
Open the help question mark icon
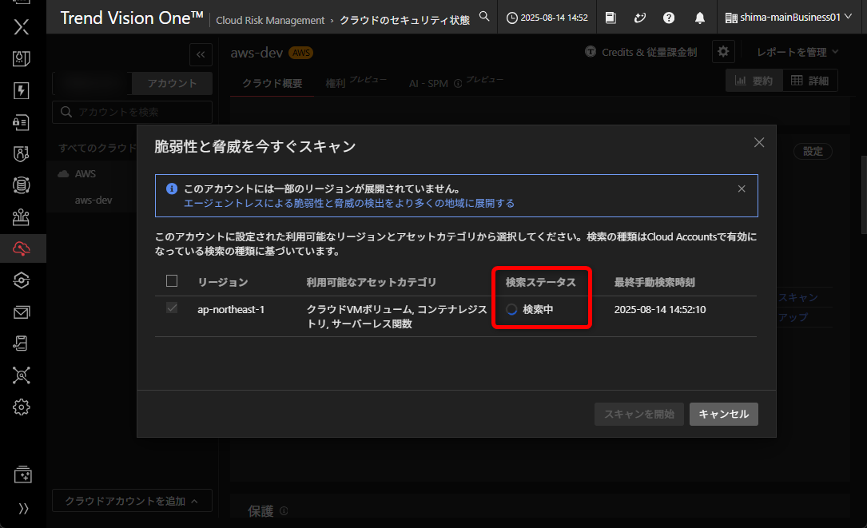[x=669, y=18]
